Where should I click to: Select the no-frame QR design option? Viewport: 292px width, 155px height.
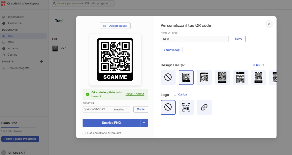[168, 77]
